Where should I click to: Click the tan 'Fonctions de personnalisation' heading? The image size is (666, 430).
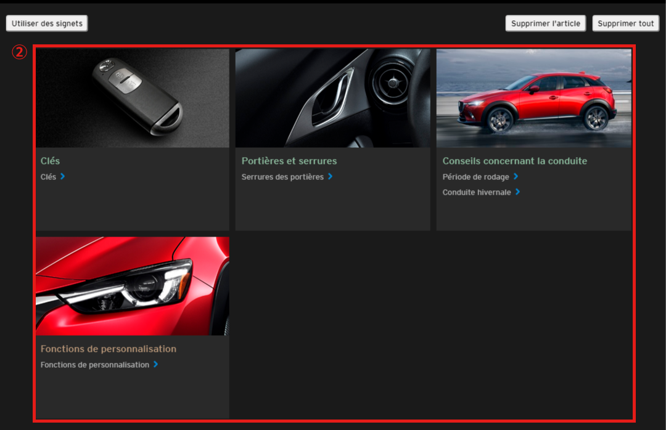tap(109, 349)
